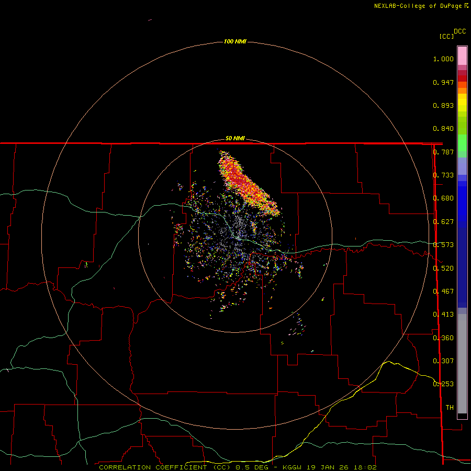Select the 0.520 scale value
This screenshot has width=471, height=471.
[443, 268]
